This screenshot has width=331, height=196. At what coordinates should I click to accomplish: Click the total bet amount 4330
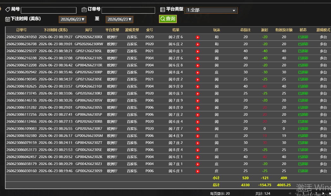[245, 185]
